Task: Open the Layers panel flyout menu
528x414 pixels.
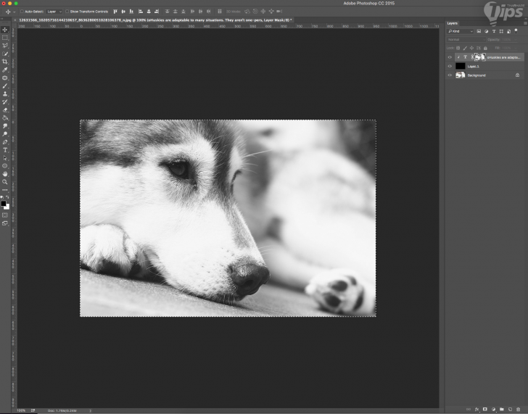Action: point(525,23)
